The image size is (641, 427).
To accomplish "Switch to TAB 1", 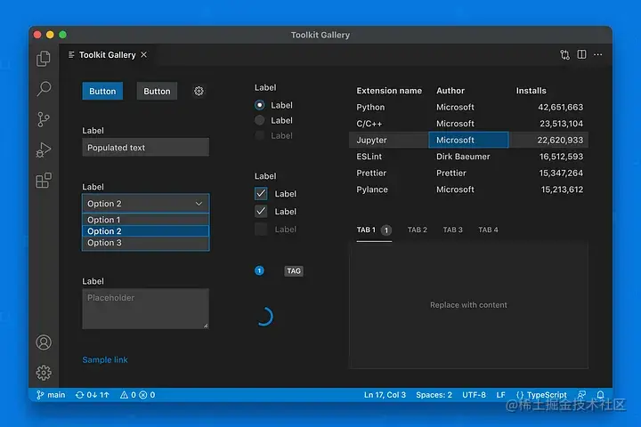I will (x=374, y=230).
